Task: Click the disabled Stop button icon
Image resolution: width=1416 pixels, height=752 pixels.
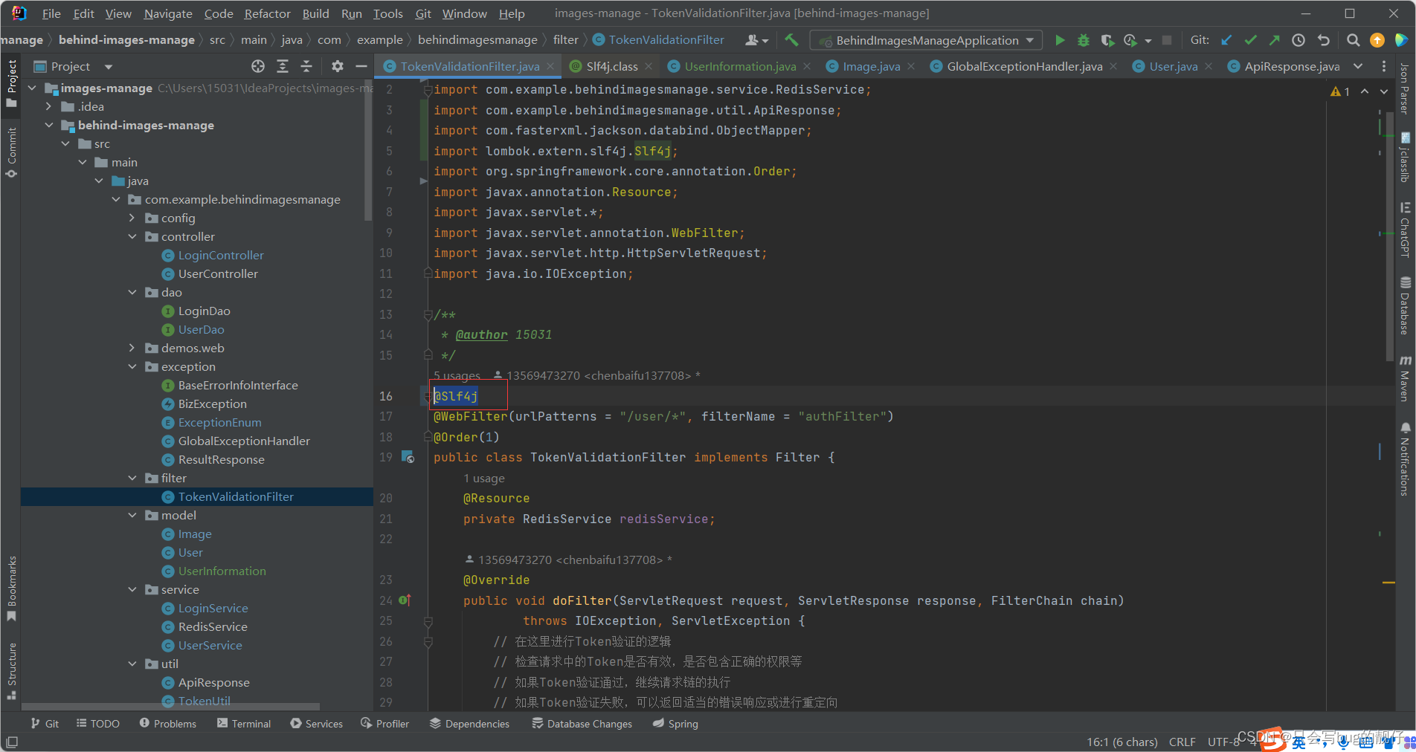Action: click(1167, 40)
